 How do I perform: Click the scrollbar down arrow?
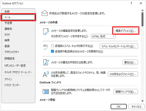coord(142,101)
